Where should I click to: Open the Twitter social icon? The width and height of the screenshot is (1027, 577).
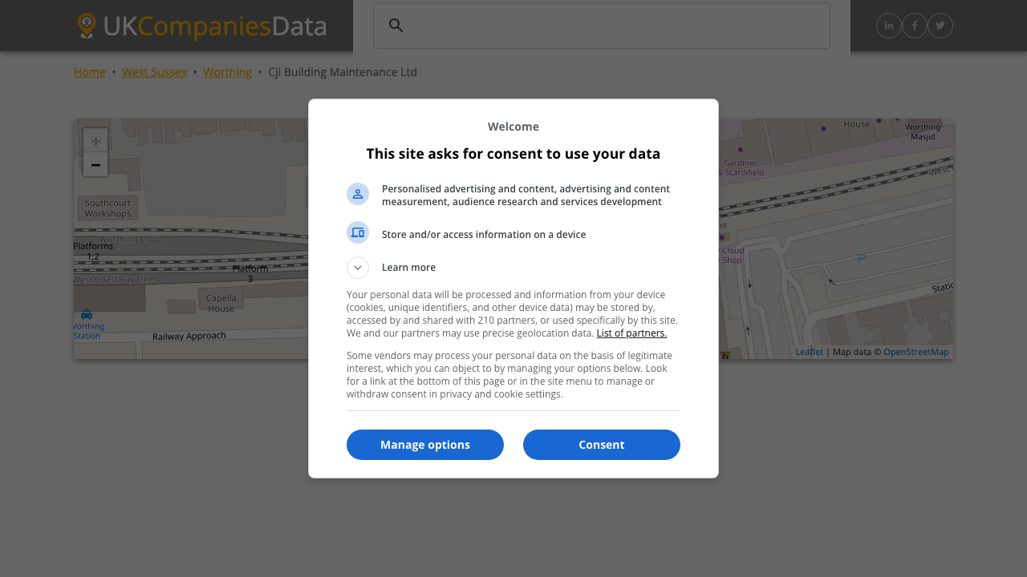(940, 26)
